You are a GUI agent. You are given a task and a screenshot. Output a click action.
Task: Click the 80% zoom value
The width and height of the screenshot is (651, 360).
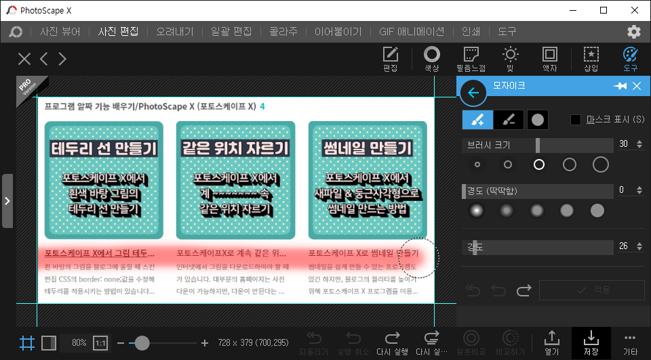tap(79, 343)
